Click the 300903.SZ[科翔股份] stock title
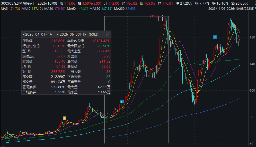Viewport: 256px width, 147px height. pyautogui.click(x=17, y=3)
